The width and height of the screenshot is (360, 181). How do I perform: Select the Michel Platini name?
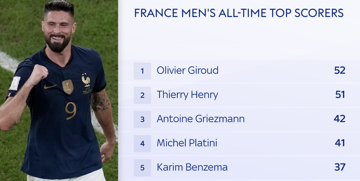(x=187, y=143)
